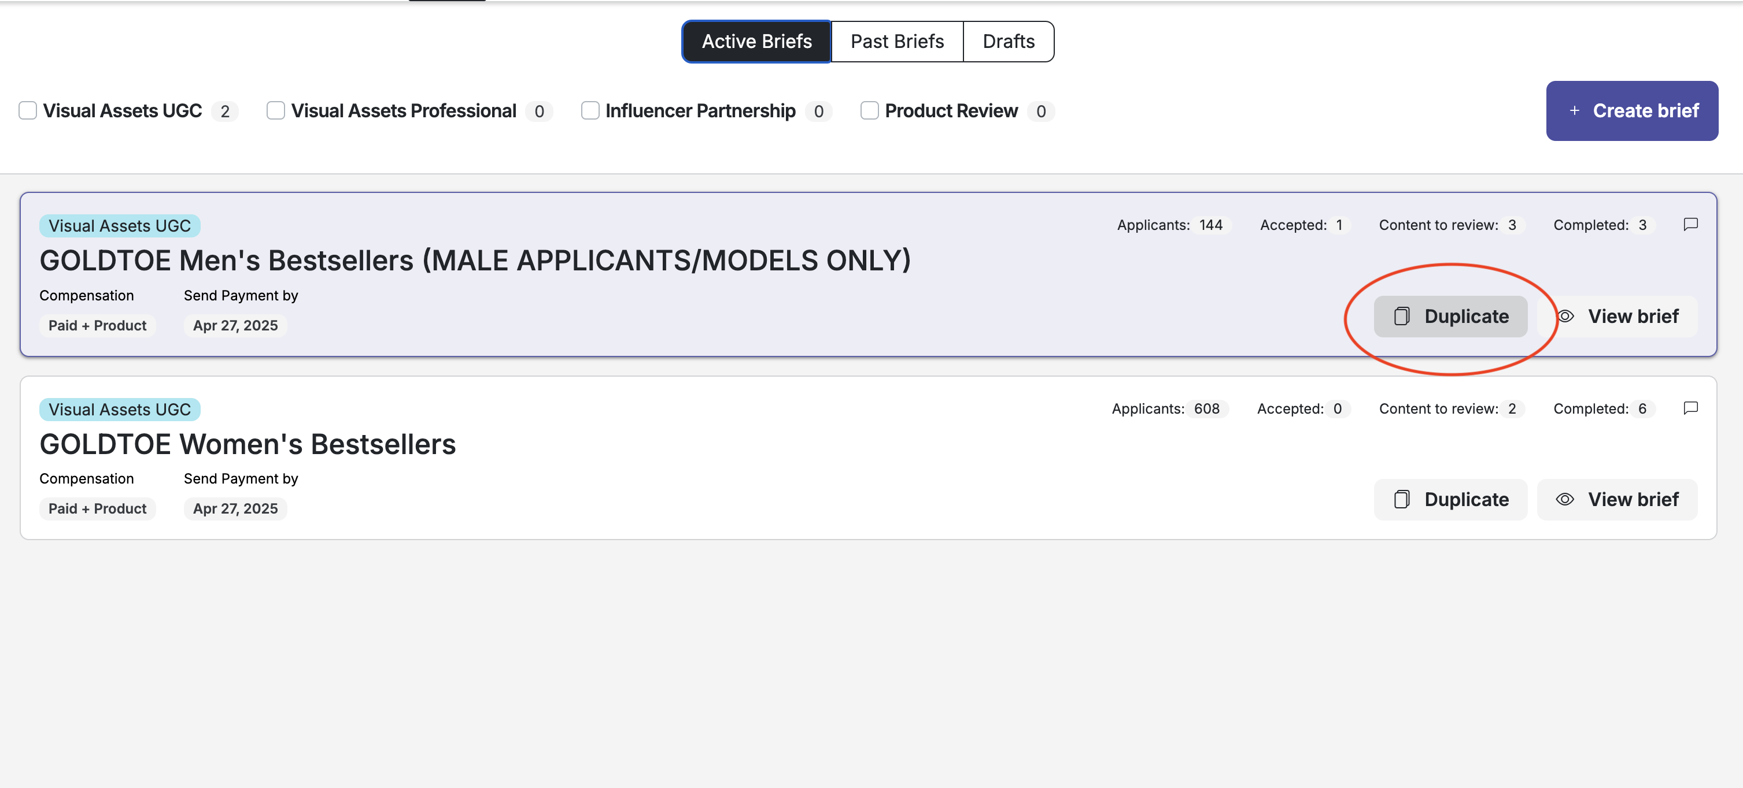Click plus icon in Create brief button
Screen dimensions: 1743x788
pyautogui.click(x=1575, y=111)
